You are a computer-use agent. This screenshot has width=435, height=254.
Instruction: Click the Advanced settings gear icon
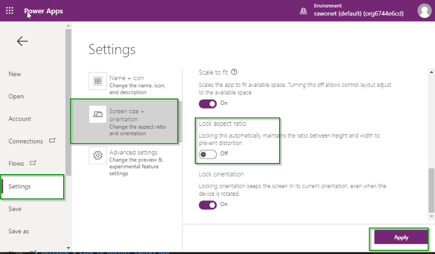click(98, 155)
